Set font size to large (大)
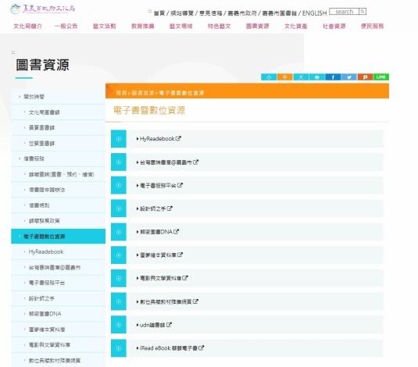 click(x=301, y=77)
